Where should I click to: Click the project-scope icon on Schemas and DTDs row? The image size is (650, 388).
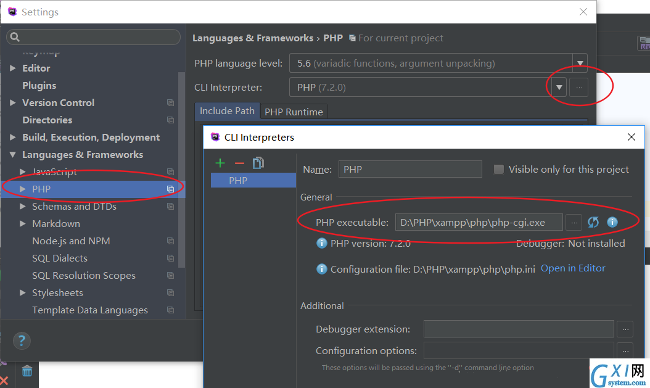[170, 206]
